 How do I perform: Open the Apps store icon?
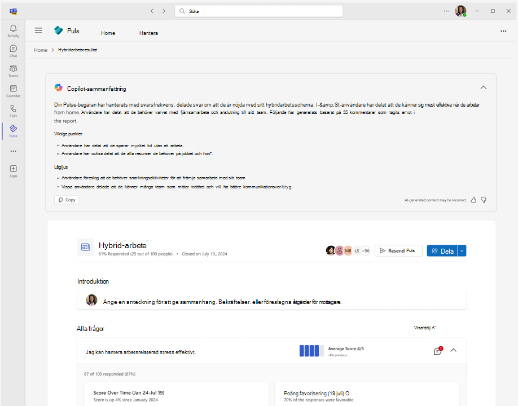pos(13,171)
